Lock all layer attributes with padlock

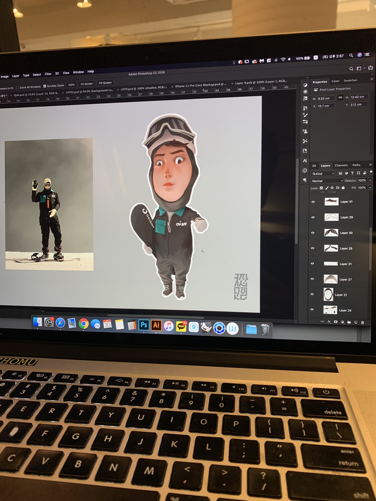(x=343, y=188)
